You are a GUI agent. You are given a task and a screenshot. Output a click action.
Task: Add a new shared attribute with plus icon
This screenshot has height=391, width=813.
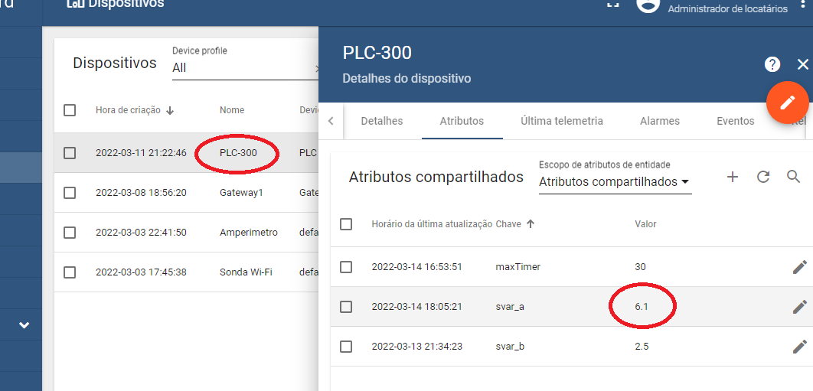tap(732, 177)
